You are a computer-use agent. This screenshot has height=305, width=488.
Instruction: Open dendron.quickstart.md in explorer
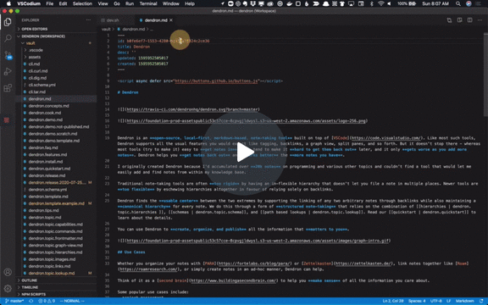tap(49, 169)
